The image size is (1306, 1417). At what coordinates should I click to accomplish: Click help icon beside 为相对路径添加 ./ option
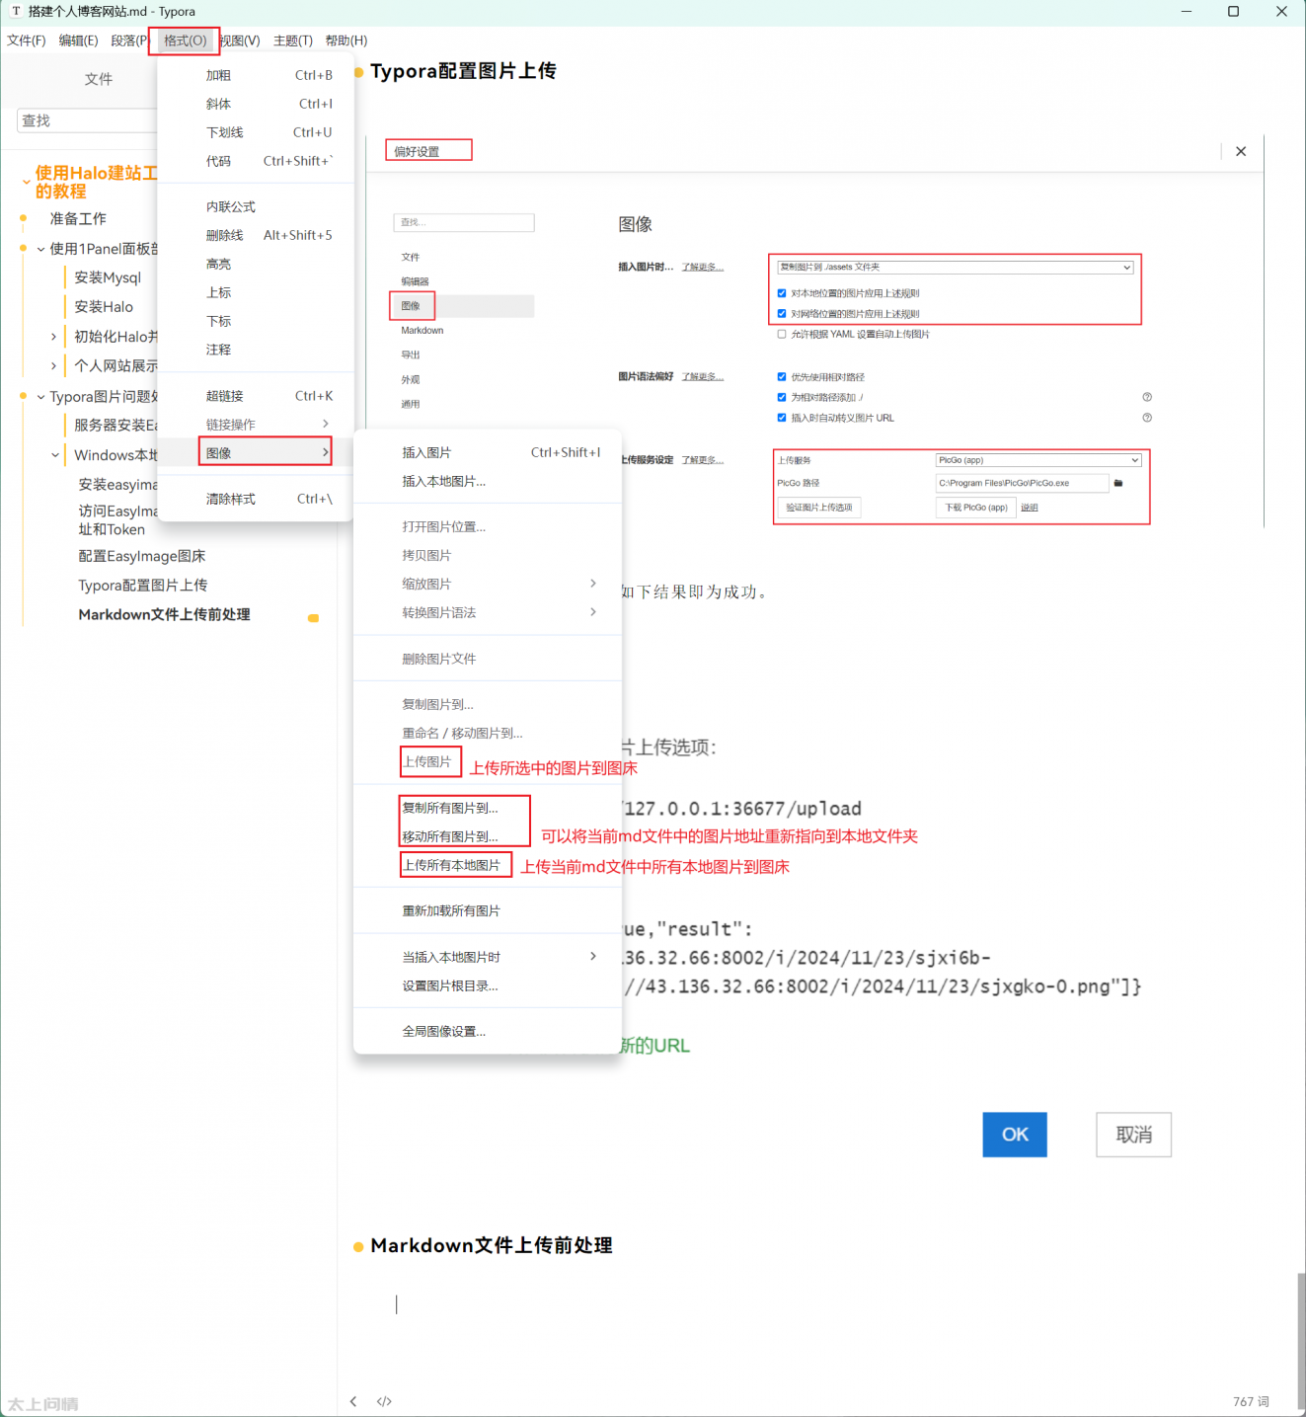(x=1147, y=397)
